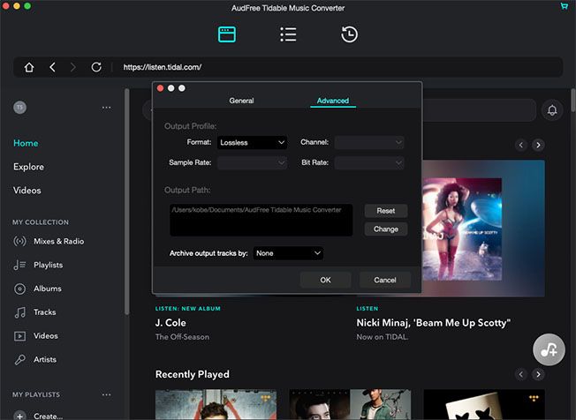Click The Off-Season subtitle text

182,337
